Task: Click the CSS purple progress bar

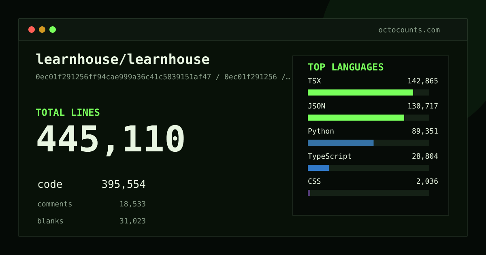Action: (x=309, y=193)
